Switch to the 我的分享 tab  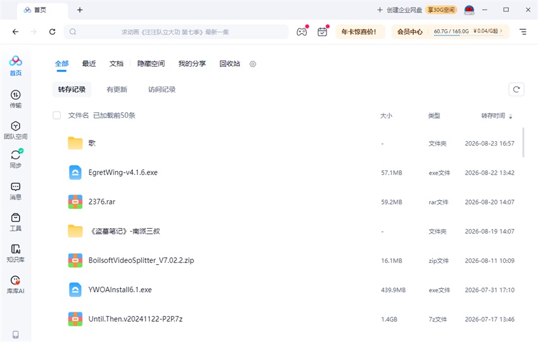pyautogui.click(x=192, y=63)
